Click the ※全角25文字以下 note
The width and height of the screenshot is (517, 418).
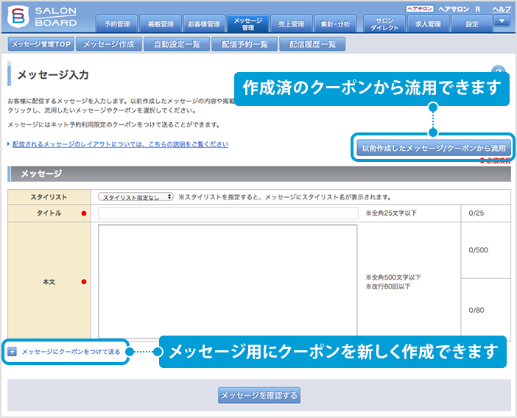(391, 213)
